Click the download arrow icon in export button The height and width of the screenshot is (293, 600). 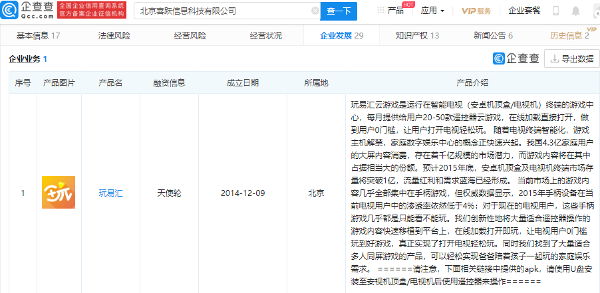click(554, 59)
